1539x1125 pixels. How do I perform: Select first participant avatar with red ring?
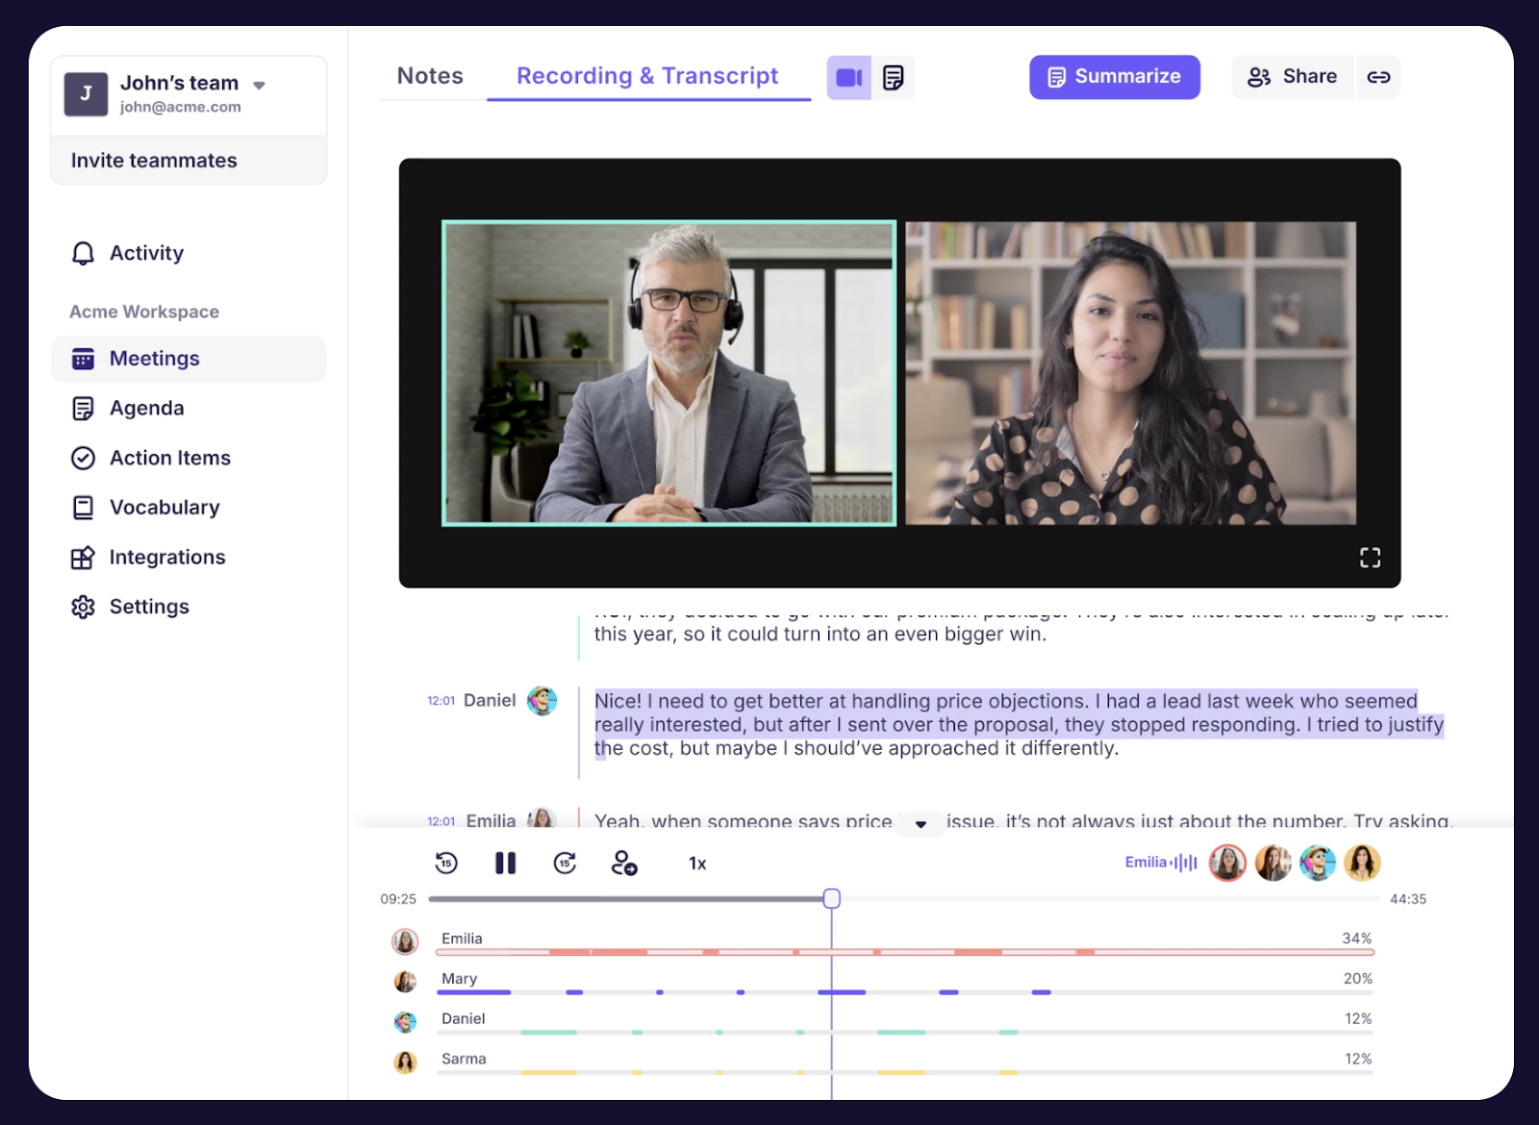pos(1227,862)
